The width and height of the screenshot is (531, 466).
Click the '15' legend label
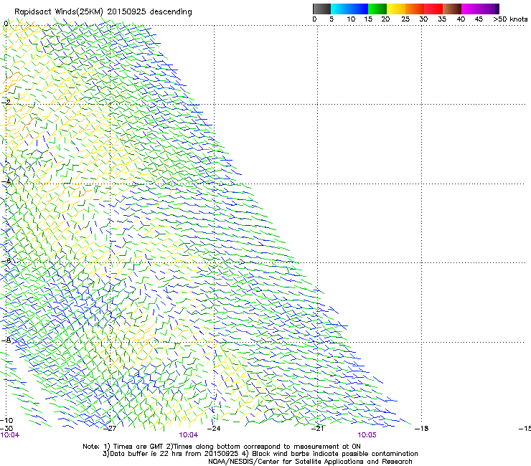[368, 19]
